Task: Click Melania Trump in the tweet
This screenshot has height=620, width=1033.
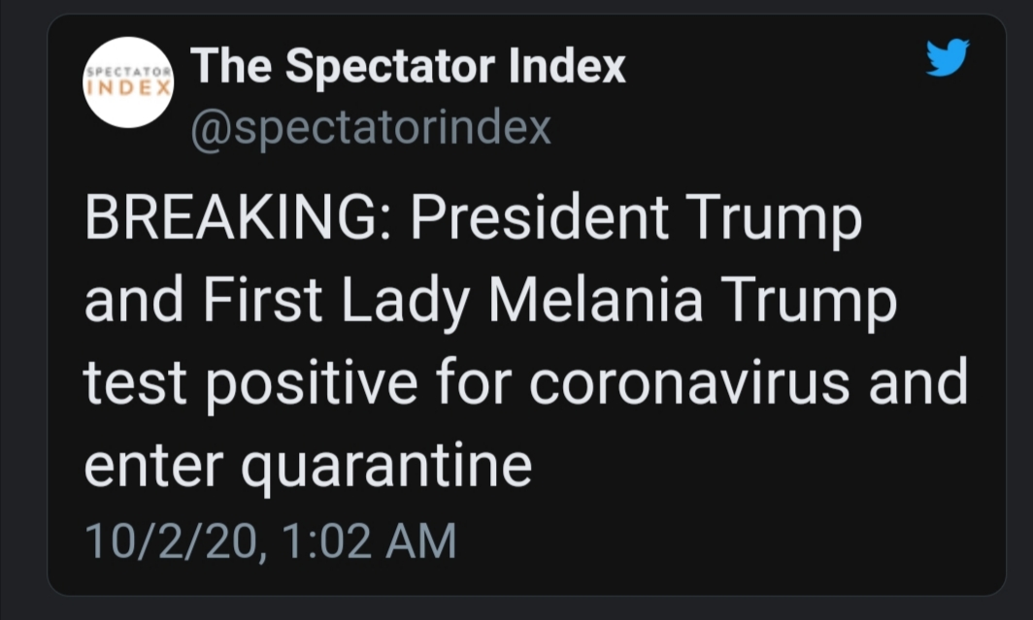Action: pos(692,302)
